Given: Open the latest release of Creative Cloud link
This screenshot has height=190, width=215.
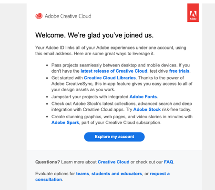Looking at the screenshot, I should [x=114, y=71].
